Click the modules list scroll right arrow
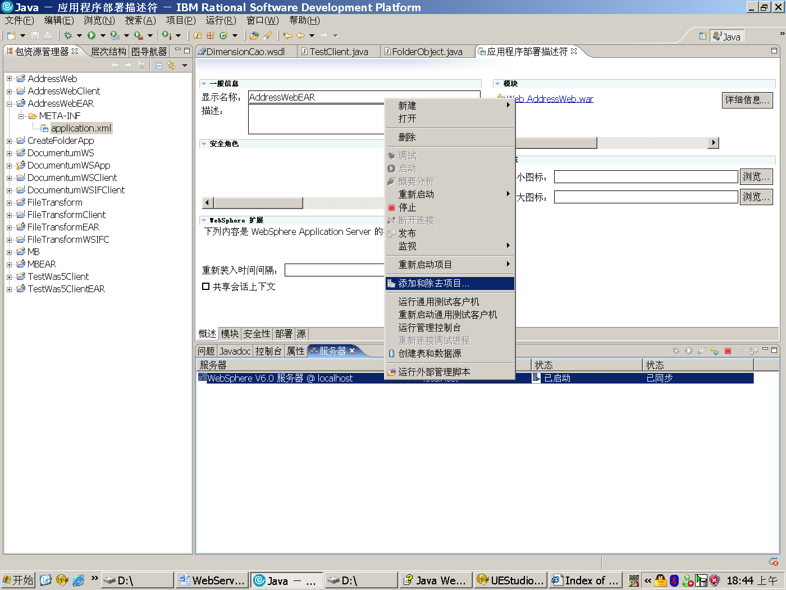Screen dimensions: 786x590 coord(714,143)
